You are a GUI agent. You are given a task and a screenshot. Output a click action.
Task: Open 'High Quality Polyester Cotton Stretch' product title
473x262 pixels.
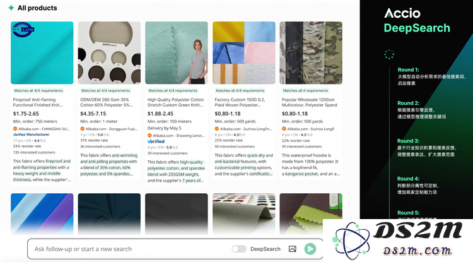coord(175,102)
